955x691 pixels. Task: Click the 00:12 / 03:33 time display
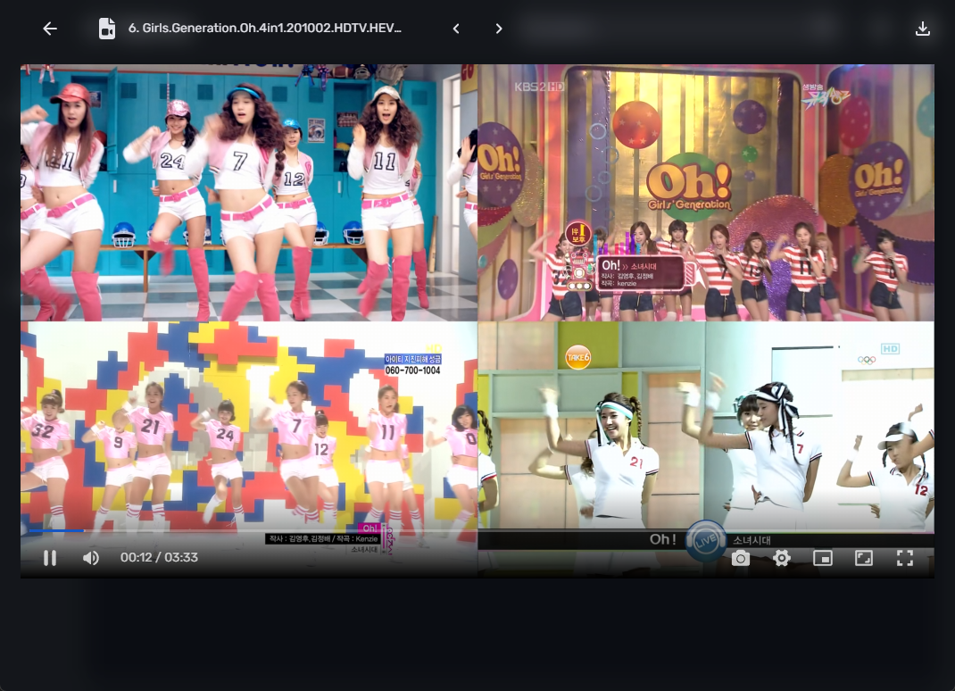[159, 557]
